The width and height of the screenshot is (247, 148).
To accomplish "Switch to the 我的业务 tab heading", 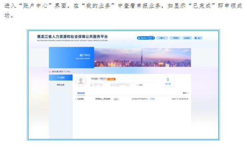I will point(81,93).
